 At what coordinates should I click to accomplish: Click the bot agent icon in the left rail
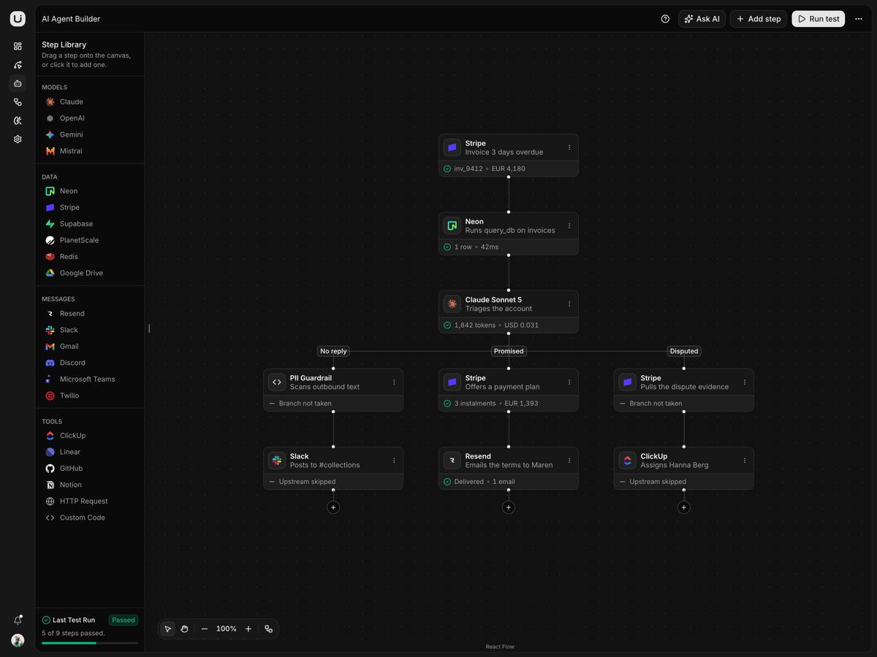[x=18, y=83]
